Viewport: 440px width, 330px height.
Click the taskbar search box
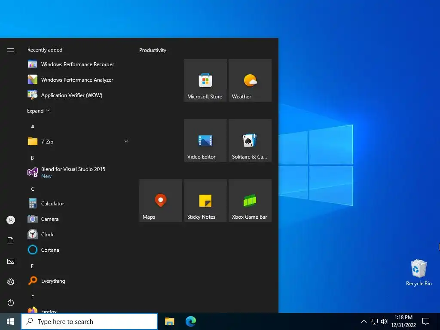[89, 321]
